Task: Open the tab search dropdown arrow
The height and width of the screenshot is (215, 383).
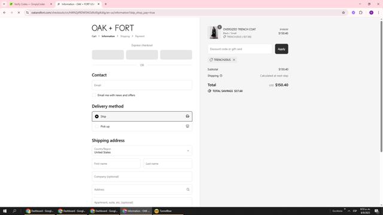Action: 4,4
